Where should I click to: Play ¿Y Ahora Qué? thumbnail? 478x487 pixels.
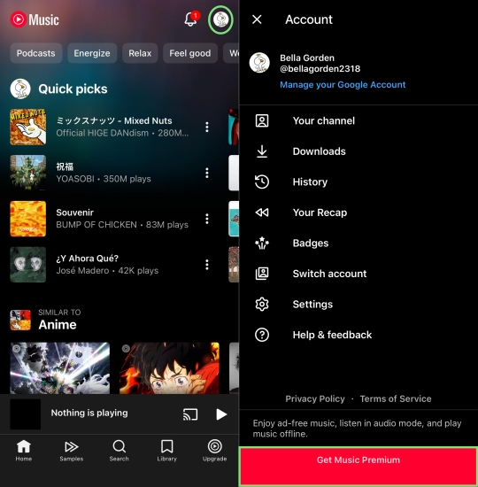tap(28, 265)
